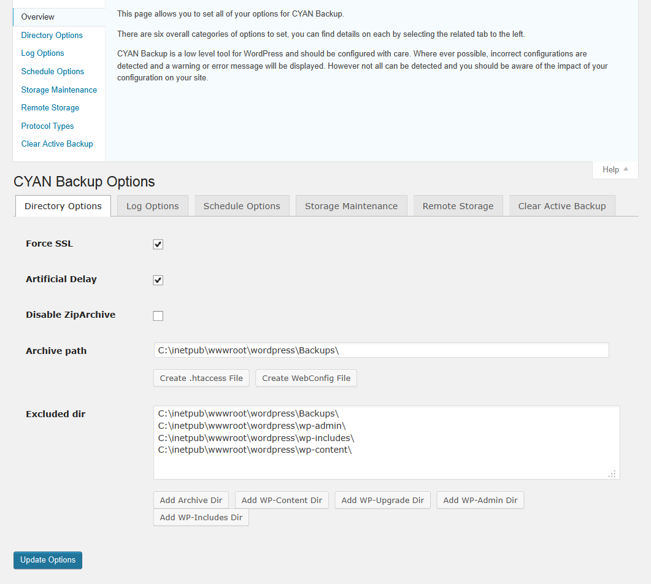This screenshot has width=651, height=584.
Task: Click the wp-includes line in Excluded dir
Action: pos(256,438)
